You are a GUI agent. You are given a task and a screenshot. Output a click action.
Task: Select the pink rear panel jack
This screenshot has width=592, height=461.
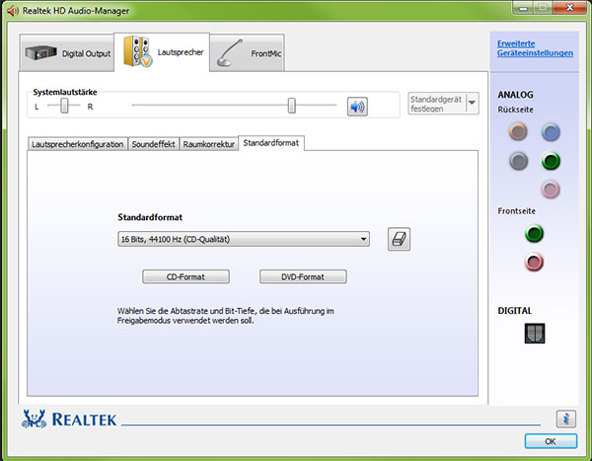click(551, 190)
